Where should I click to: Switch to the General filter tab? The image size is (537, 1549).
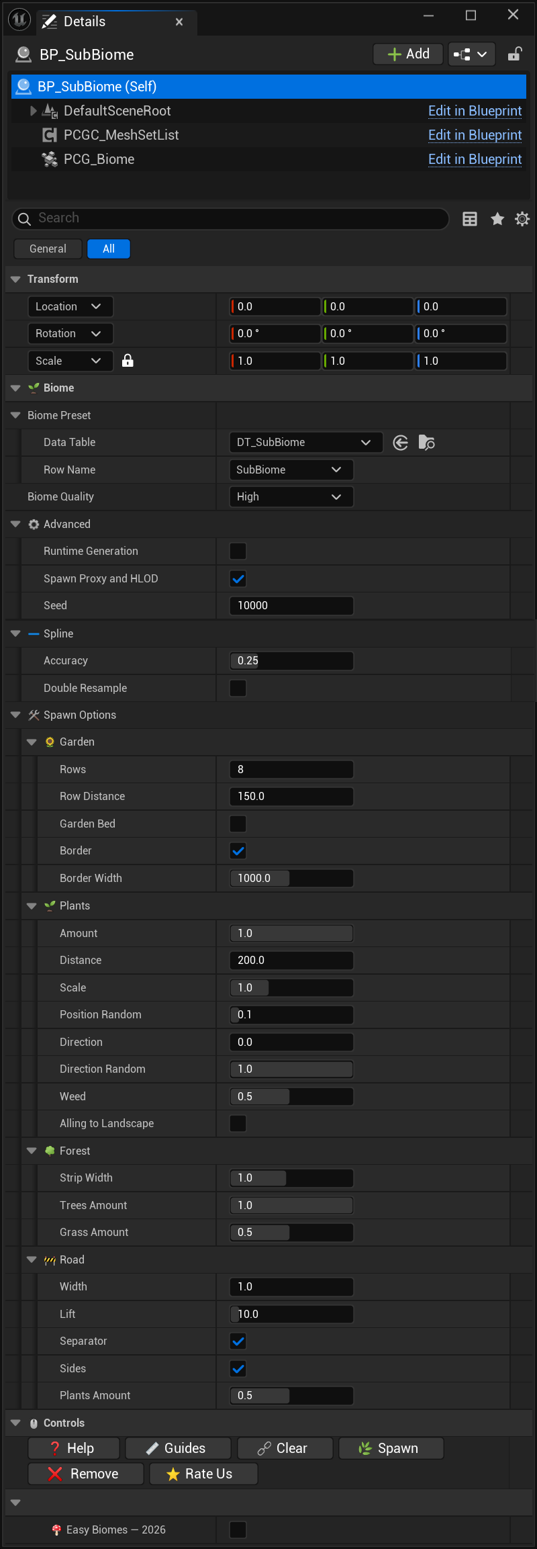pyautogui.click(x=48, y=249)
